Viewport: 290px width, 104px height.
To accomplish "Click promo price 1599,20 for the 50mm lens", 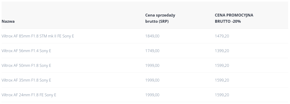I will (222, 66).
